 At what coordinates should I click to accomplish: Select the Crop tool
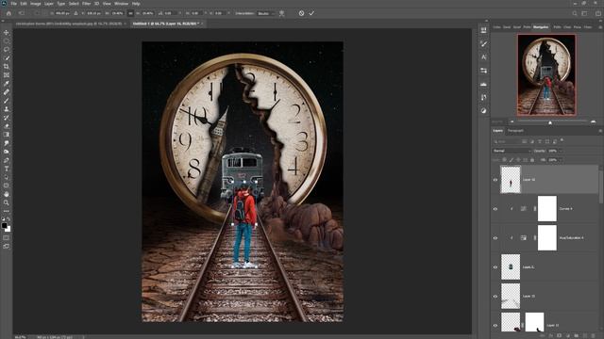point(7,67)
